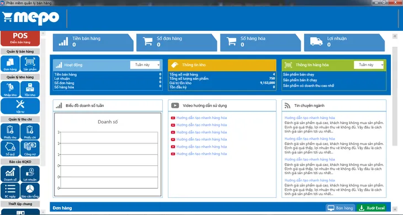Open the Nhập kho icon
The width and height of the screenshot is (403, 215).
point(10,89)
